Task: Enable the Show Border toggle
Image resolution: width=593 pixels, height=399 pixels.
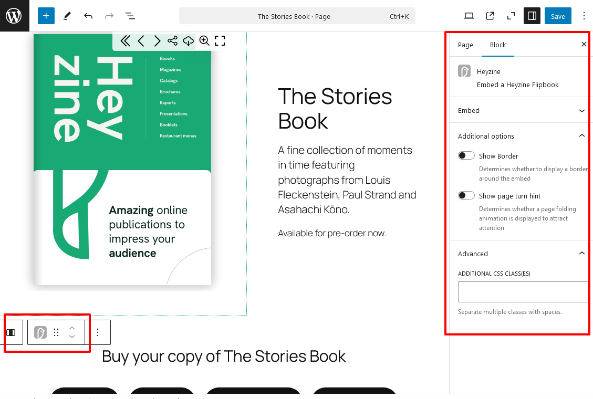Action: 466,155
